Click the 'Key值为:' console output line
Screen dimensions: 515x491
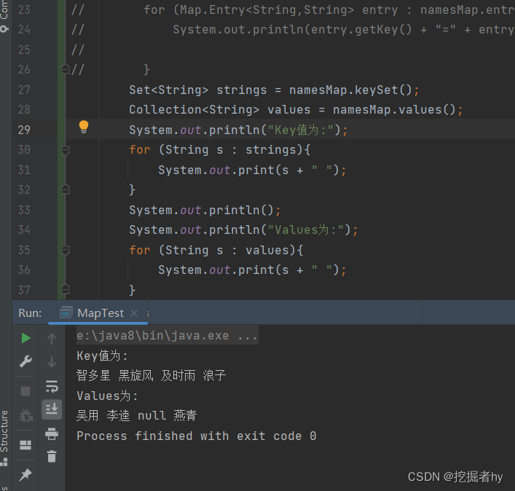tap(102, 356)
